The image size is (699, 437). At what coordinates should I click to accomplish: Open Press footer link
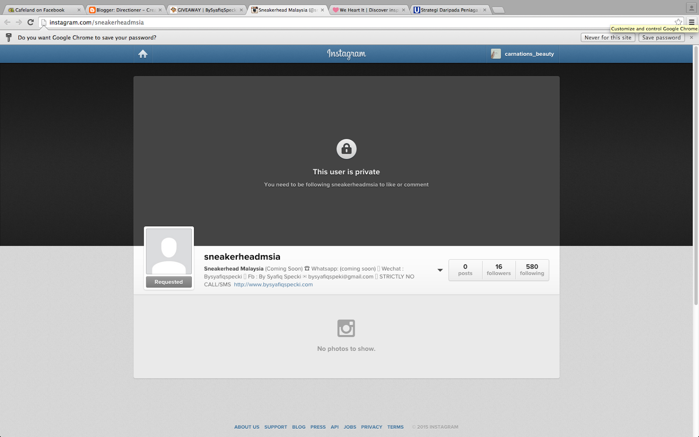318,427
